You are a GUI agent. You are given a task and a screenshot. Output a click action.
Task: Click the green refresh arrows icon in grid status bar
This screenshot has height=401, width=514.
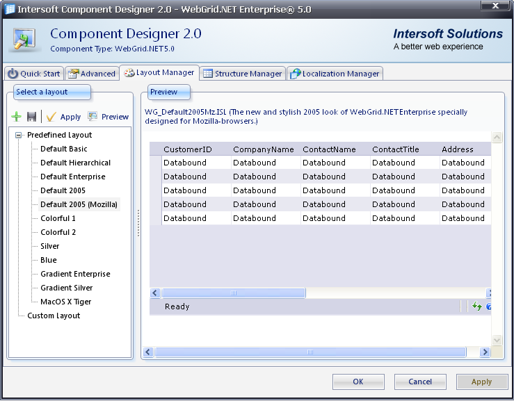pos(477,306)
